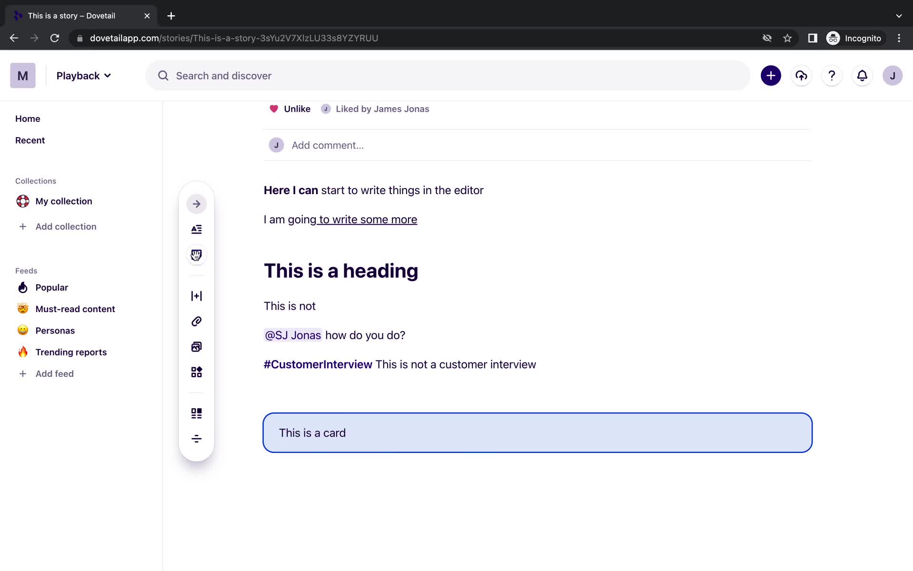Click the shield/tag icon in toolbar
The image size is (913, 571).
[196, 255]
